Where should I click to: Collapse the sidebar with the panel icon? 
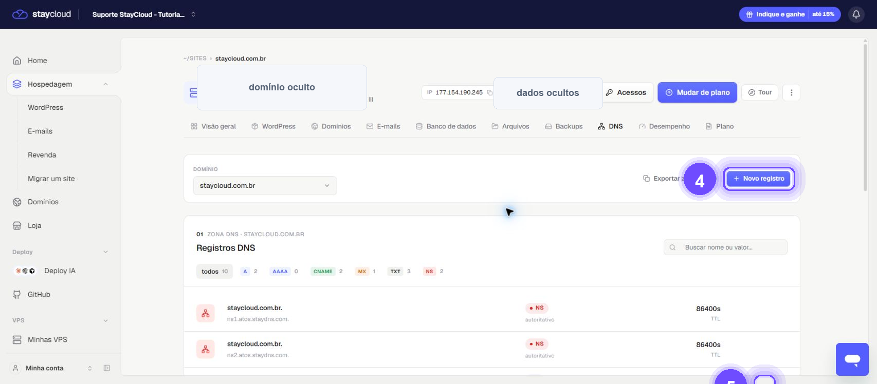(x=107, y=368)
